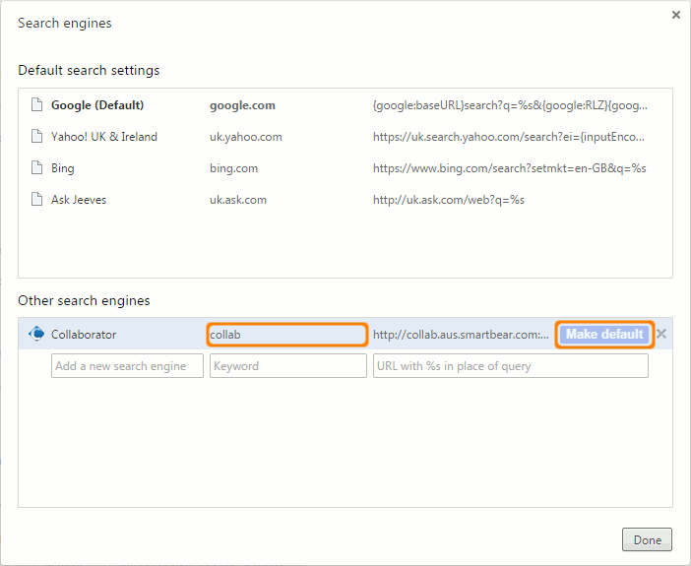Viewport: 691px width, 566px height.
Task: Click the Collaborator URL text
Action: 461,335
